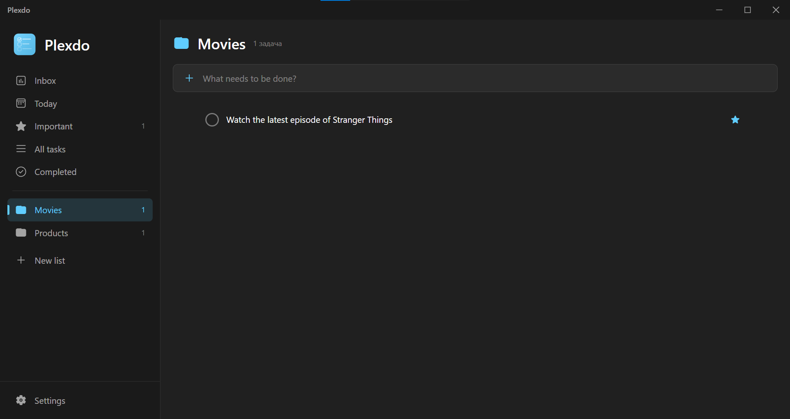The width and height of the screenshot is (790, 419).
Task: Click the task counter next to Important
Action: point(143,126)
